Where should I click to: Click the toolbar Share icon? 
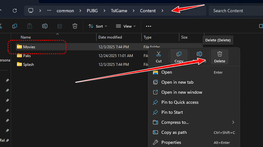pyautogui.click(x=60, y=26)
